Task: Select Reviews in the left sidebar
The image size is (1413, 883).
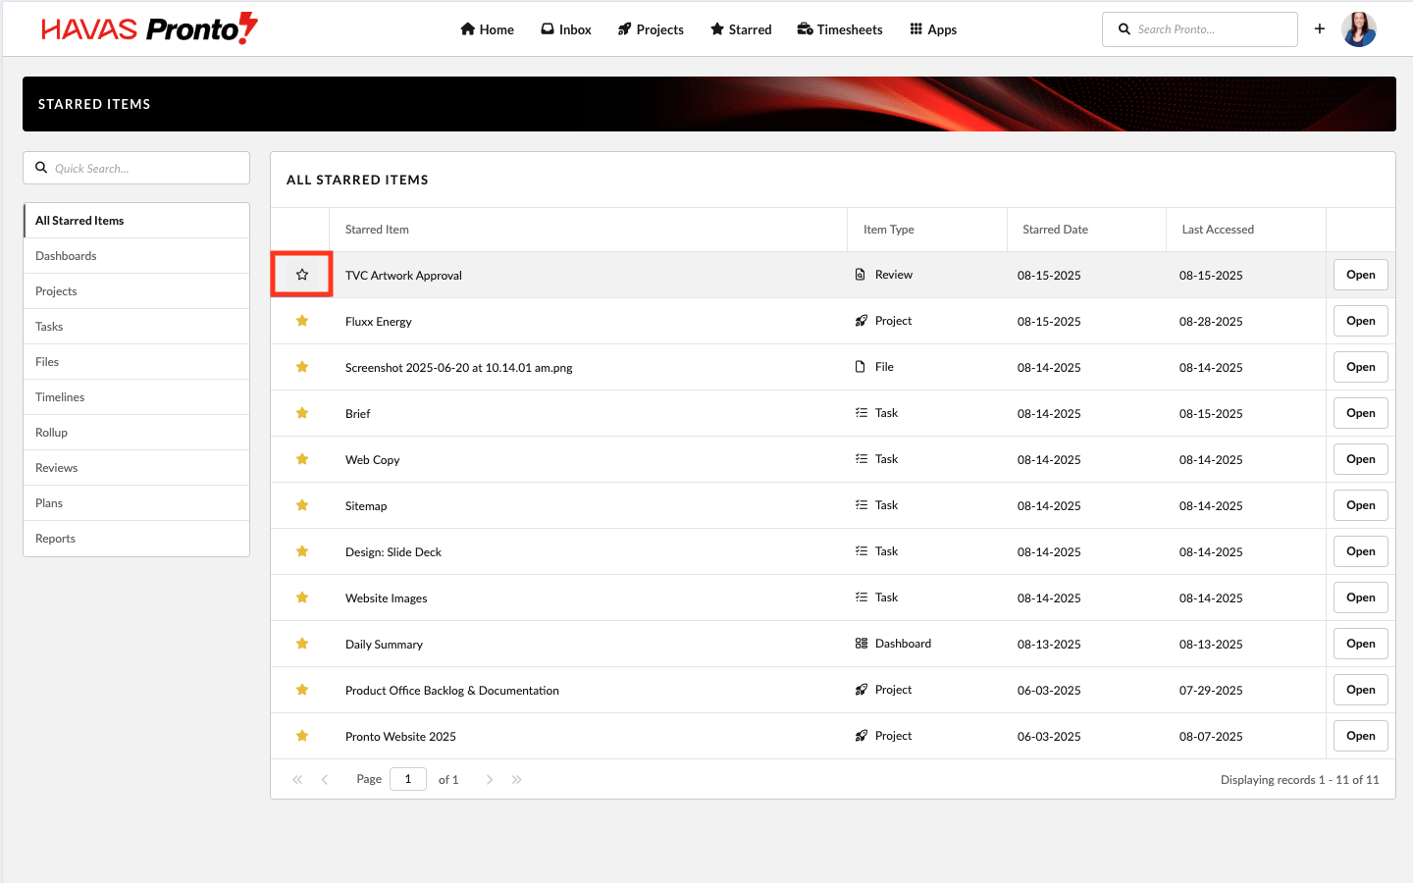Action: [x=56, y=468]
